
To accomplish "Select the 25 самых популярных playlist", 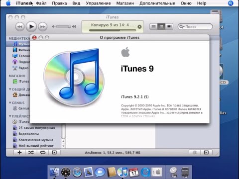I will pyautogui.click(x=34, y=128).
